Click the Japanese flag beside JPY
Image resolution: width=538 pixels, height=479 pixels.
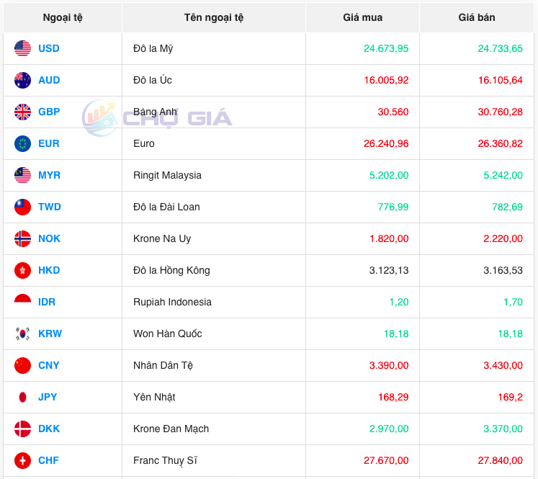click(x=22, y=397)
